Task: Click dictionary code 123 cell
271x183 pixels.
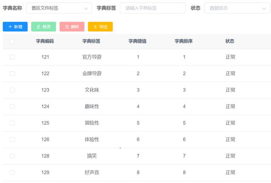Action: coord(45,90)
